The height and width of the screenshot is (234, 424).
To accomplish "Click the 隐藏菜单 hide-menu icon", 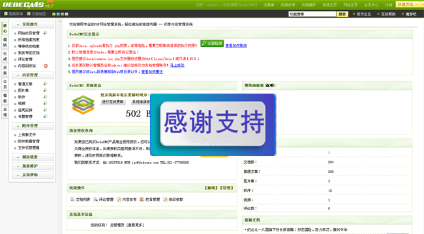I will (6, 14).
